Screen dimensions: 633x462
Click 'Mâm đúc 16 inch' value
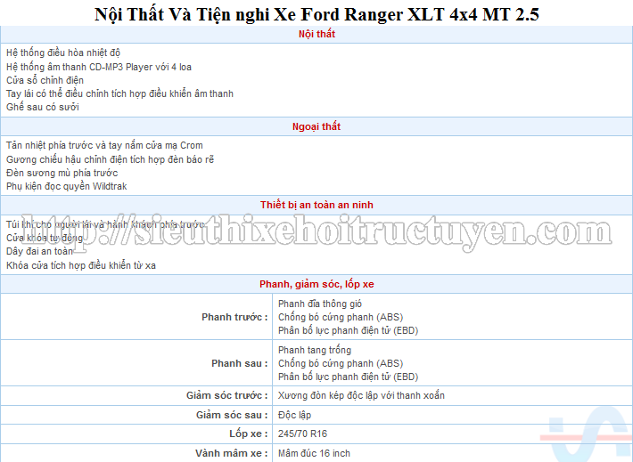pyautogui.click(x=314, y=453)
